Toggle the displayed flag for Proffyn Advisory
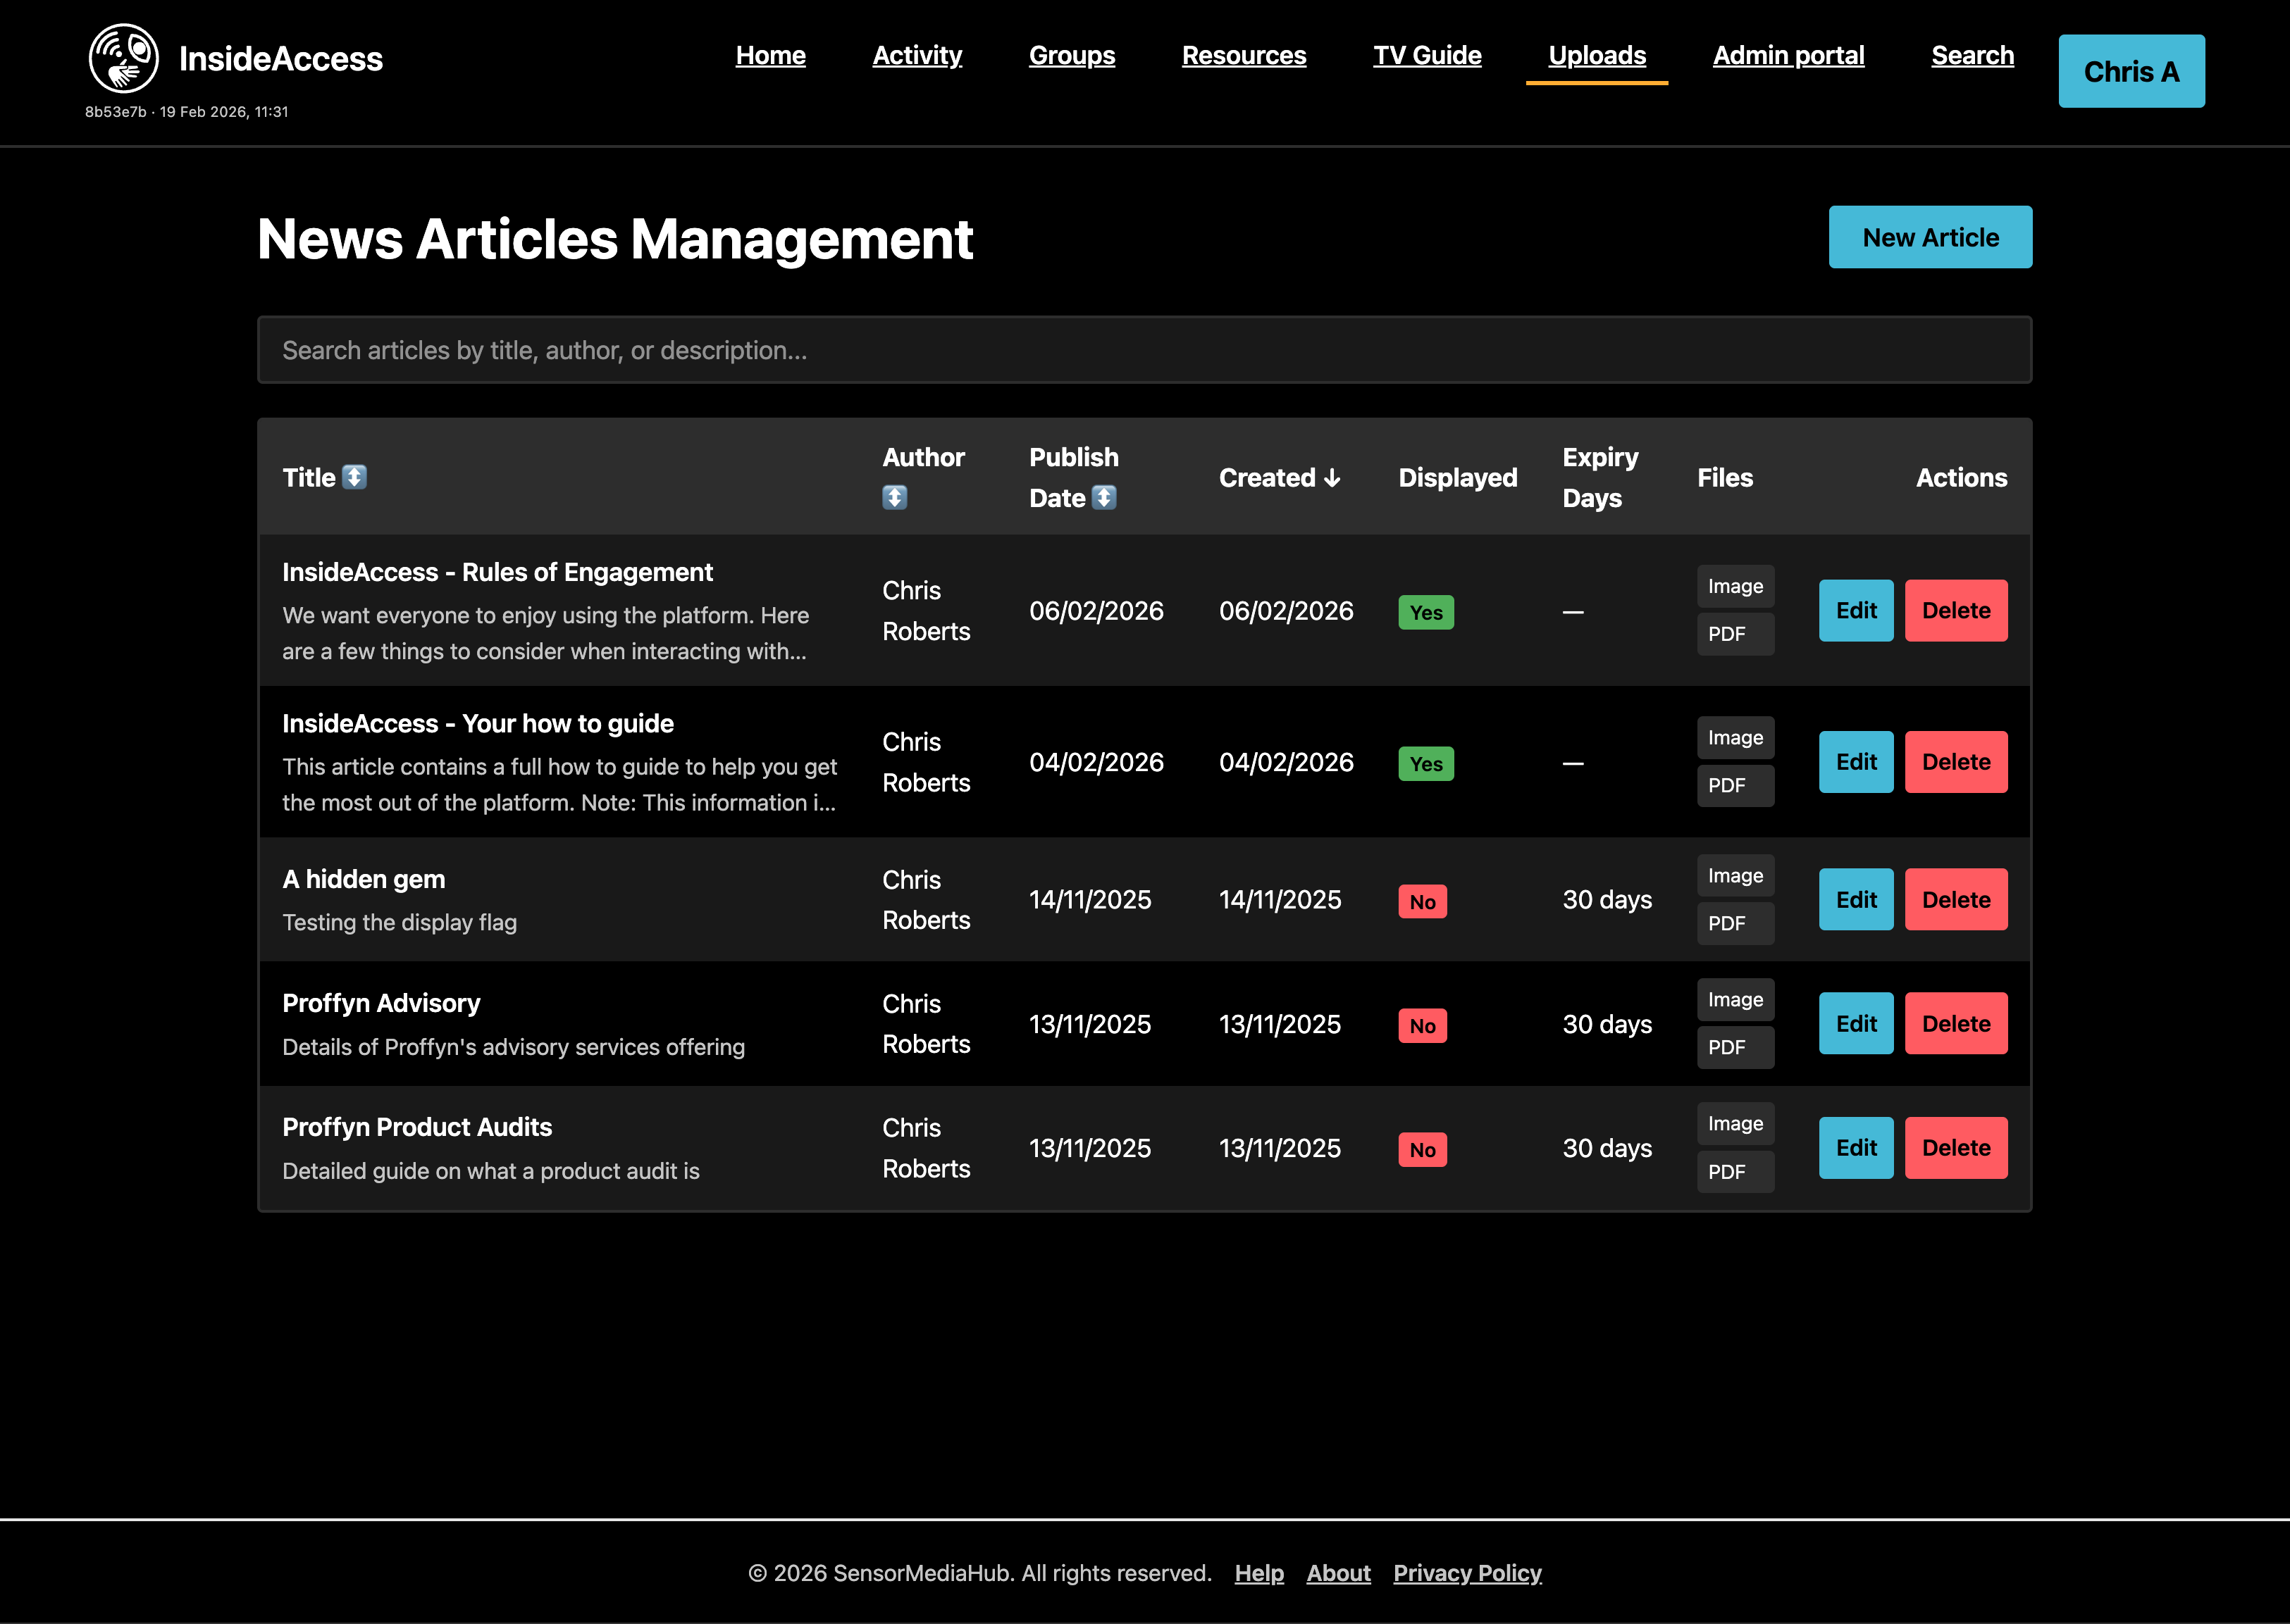The image size is (2290, 1624). (x=1423, y=1025)
